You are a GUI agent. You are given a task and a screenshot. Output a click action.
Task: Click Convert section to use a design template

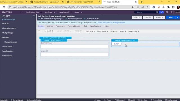[x=111, y=22]
